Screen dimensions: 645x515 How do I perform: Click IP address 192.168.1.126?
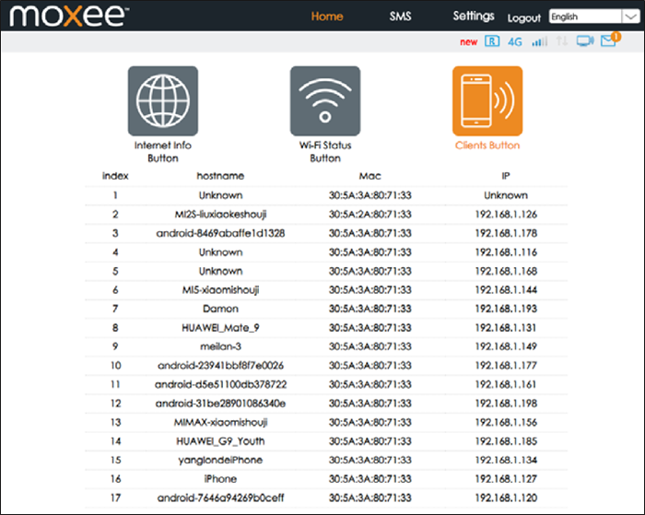tap(506, 215)
